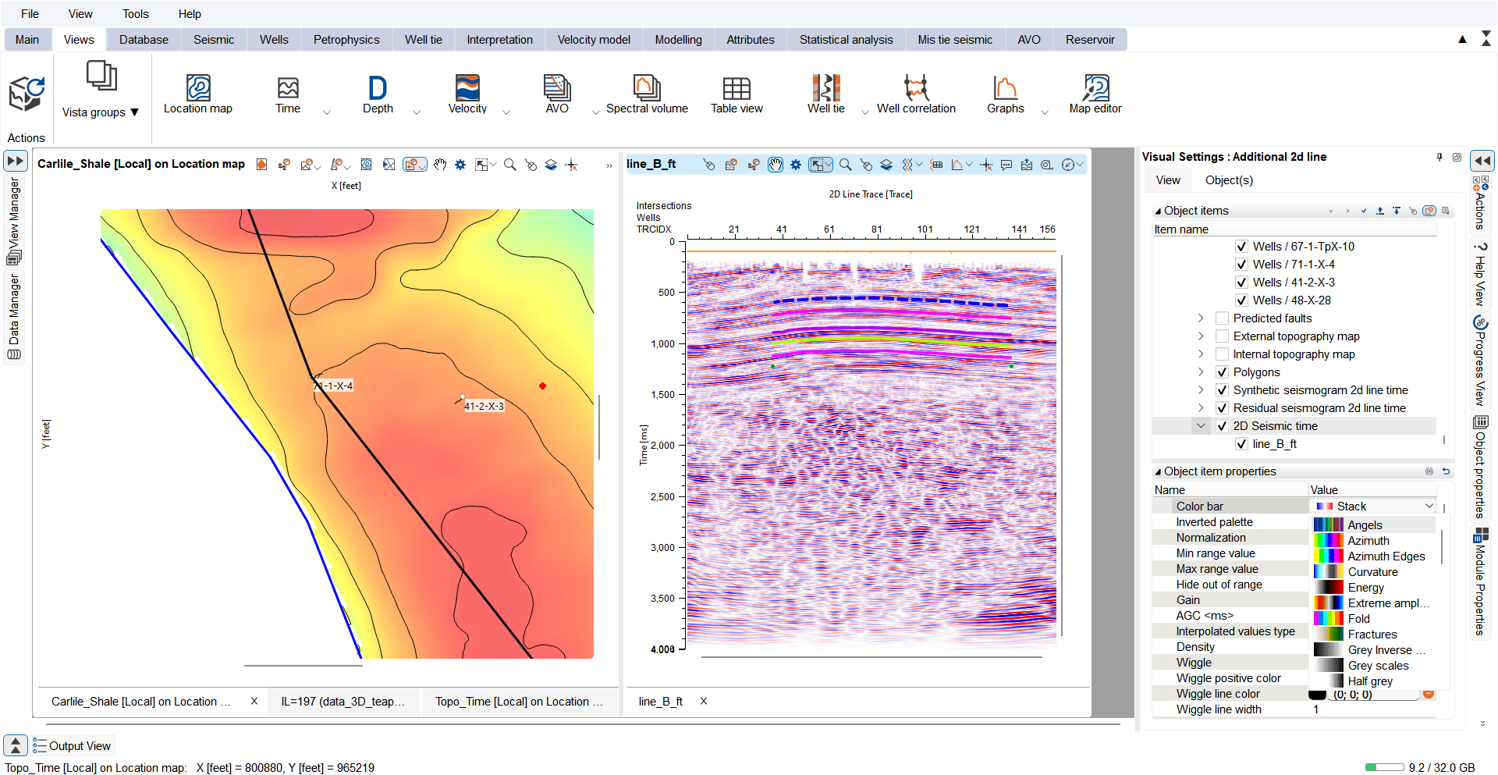Collapse 2D Seismic time tree node
The width and height of the screenshot is (1498, 775).
coord(1201,426)
